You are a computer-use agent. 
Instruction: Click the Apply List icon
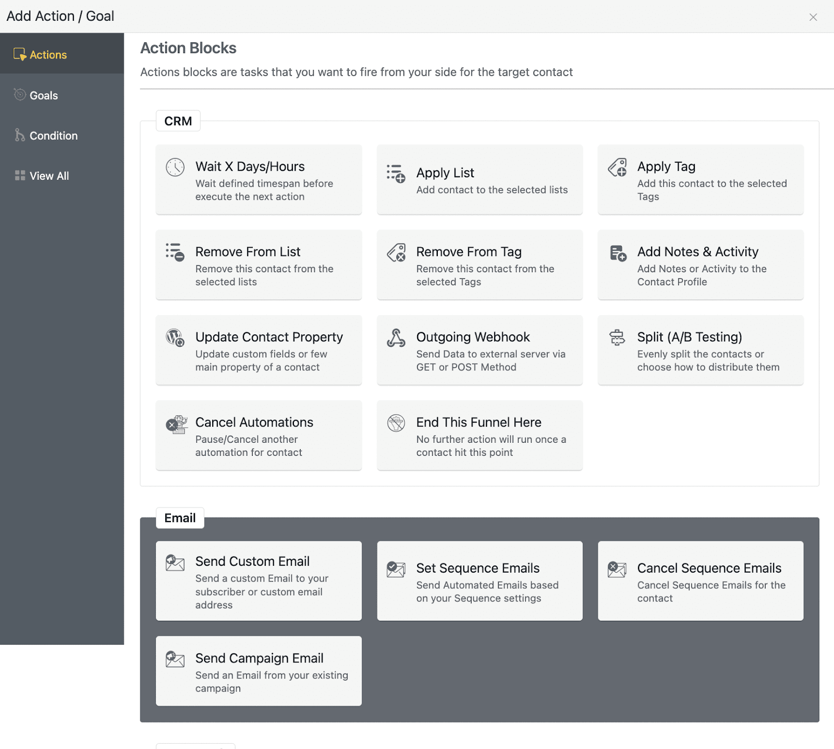(396, 174)
